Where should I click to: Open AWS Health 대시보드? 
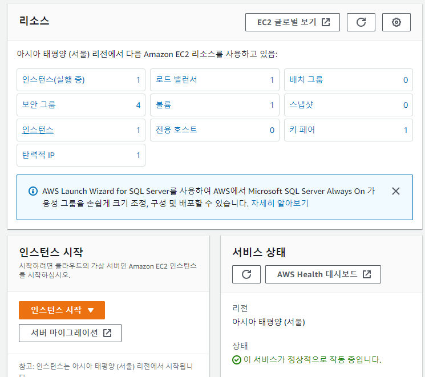pyautogui.click(x=323, y=274)
